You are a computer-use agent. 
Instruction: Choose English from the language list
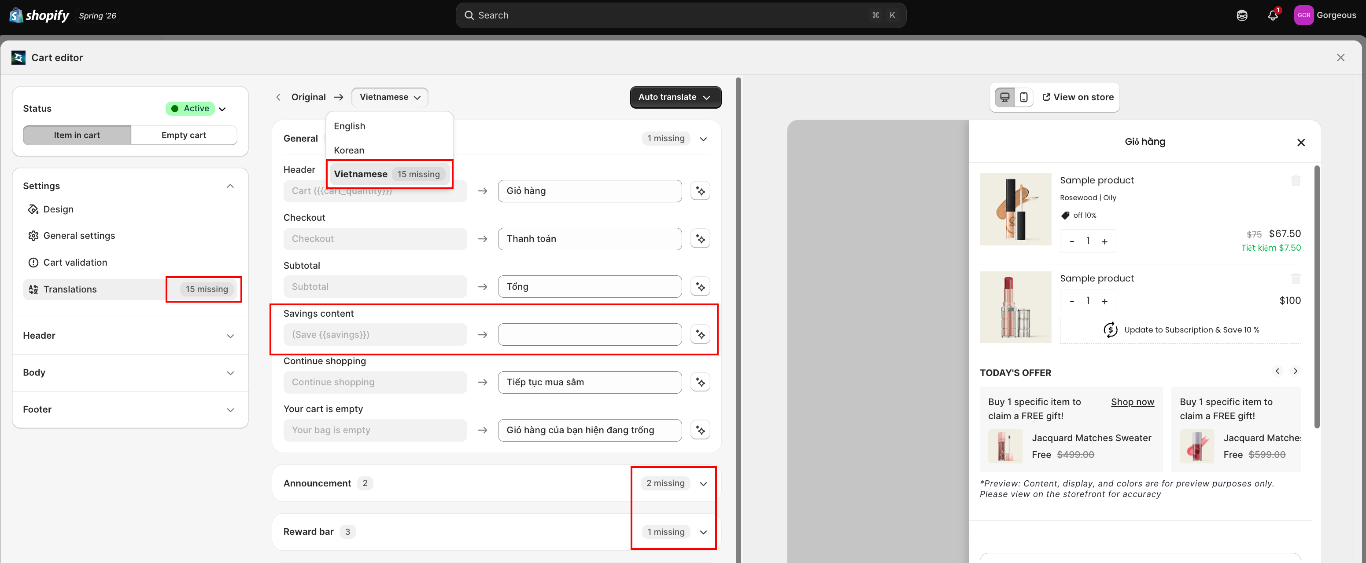(x=389, y=126)
